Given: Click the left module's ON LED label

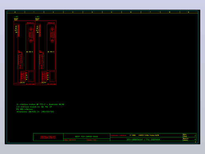Looking at the screenshot, I should 16,32.
